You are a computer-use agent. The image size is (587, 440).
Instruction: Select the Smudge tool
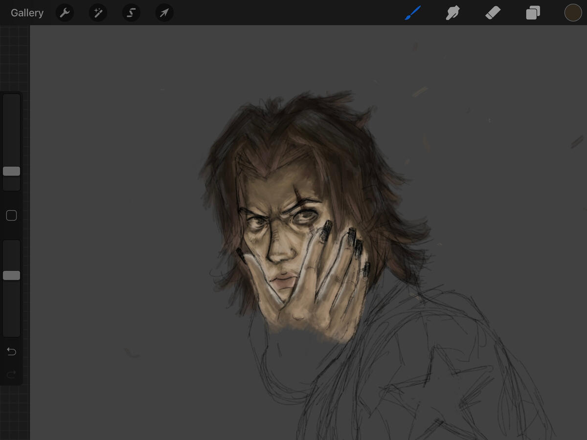(452, 13)
